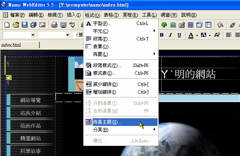Click the 站長介紹 navigation button
This screenshot has height=156, width=240.
tap(30, 113)
